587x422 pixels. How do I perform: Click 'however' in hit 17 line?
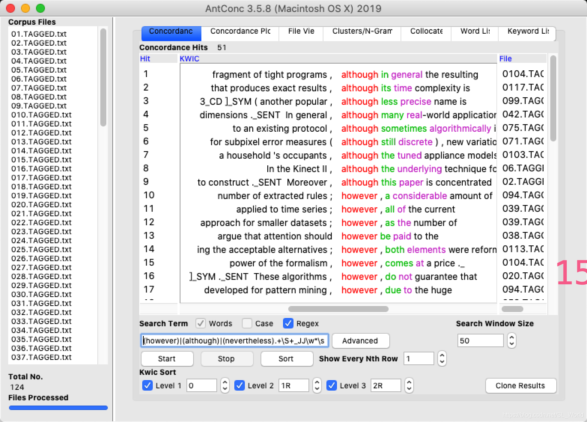pos(359,290)
